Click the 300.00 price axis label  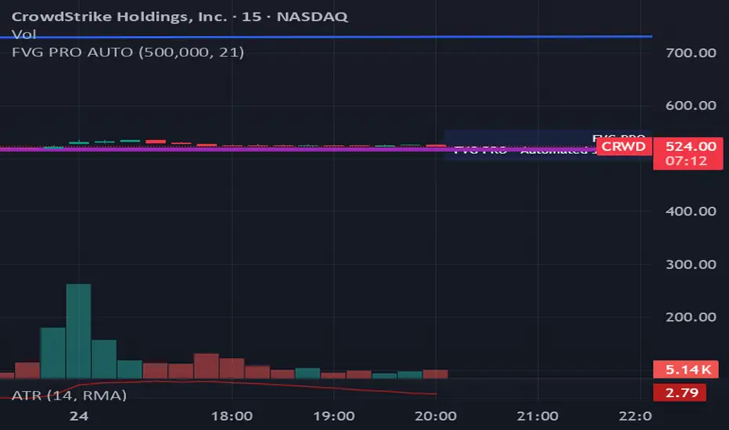(x=691, y=264)
